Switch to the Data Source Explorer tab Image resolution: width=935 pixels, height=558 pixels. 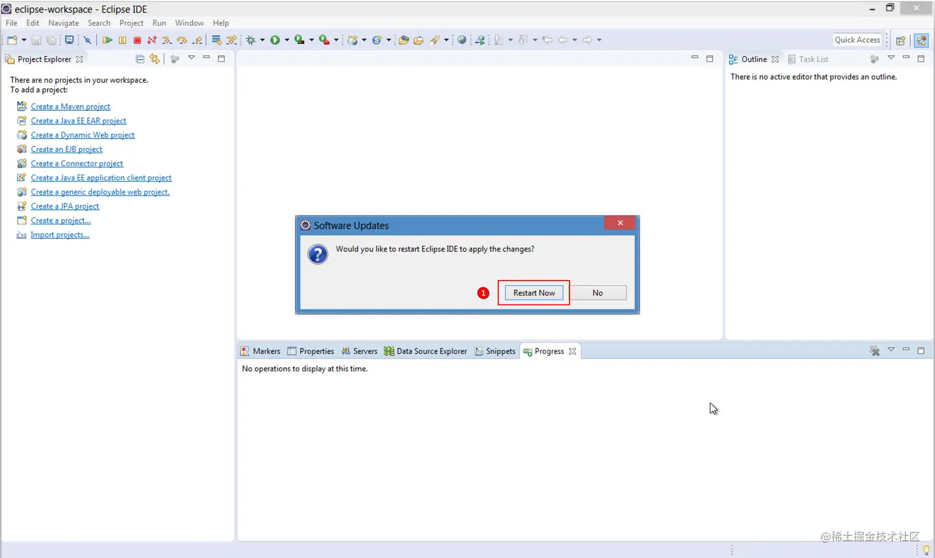(x=425, y=351)
